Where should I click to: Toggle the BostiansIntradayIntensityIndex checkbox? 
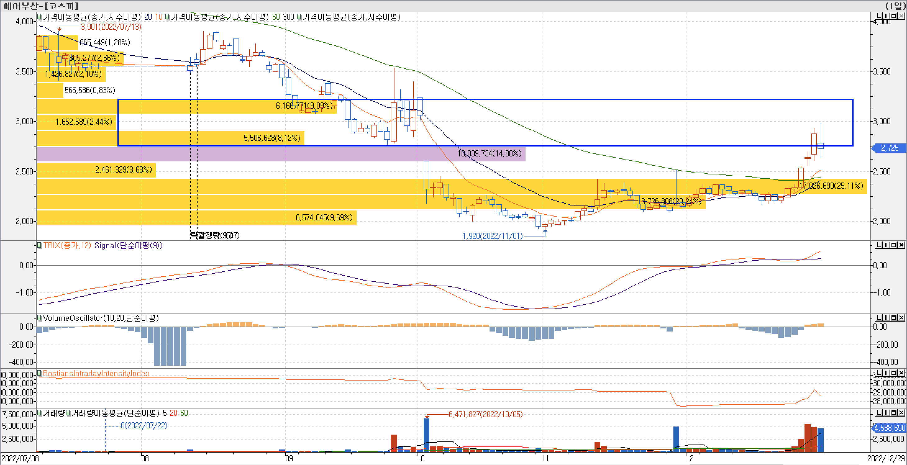(x=39, y=373)
